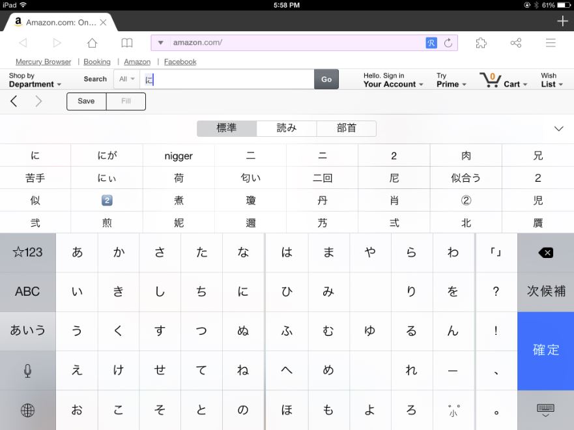This screenshot has width=574, height=430.
Task: Open the Facebook bookmark link
Action: click(x=180, y=62)
